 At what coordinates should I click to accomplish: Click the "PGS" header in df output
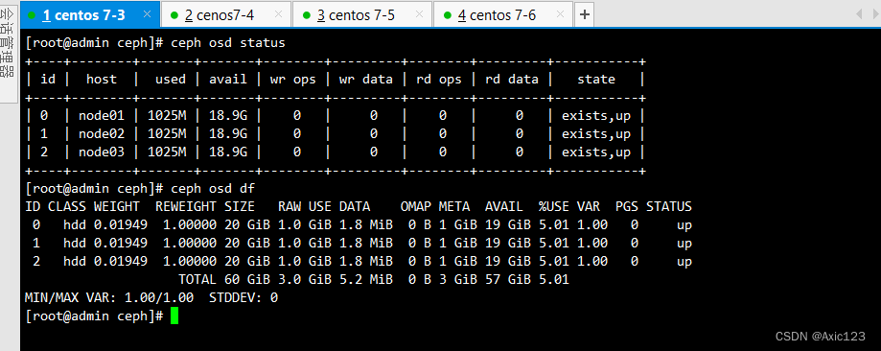(x=627, y=206)
